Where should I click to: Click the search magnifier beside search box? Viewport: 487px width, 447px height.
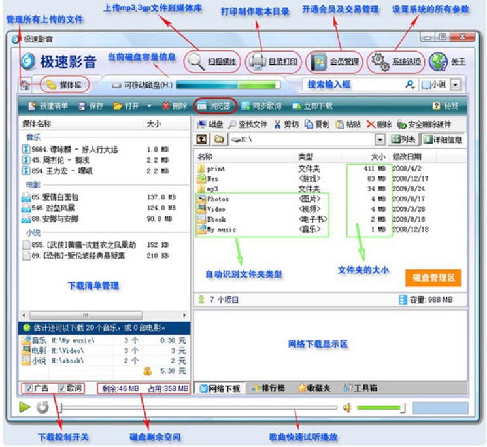point(410,84)
